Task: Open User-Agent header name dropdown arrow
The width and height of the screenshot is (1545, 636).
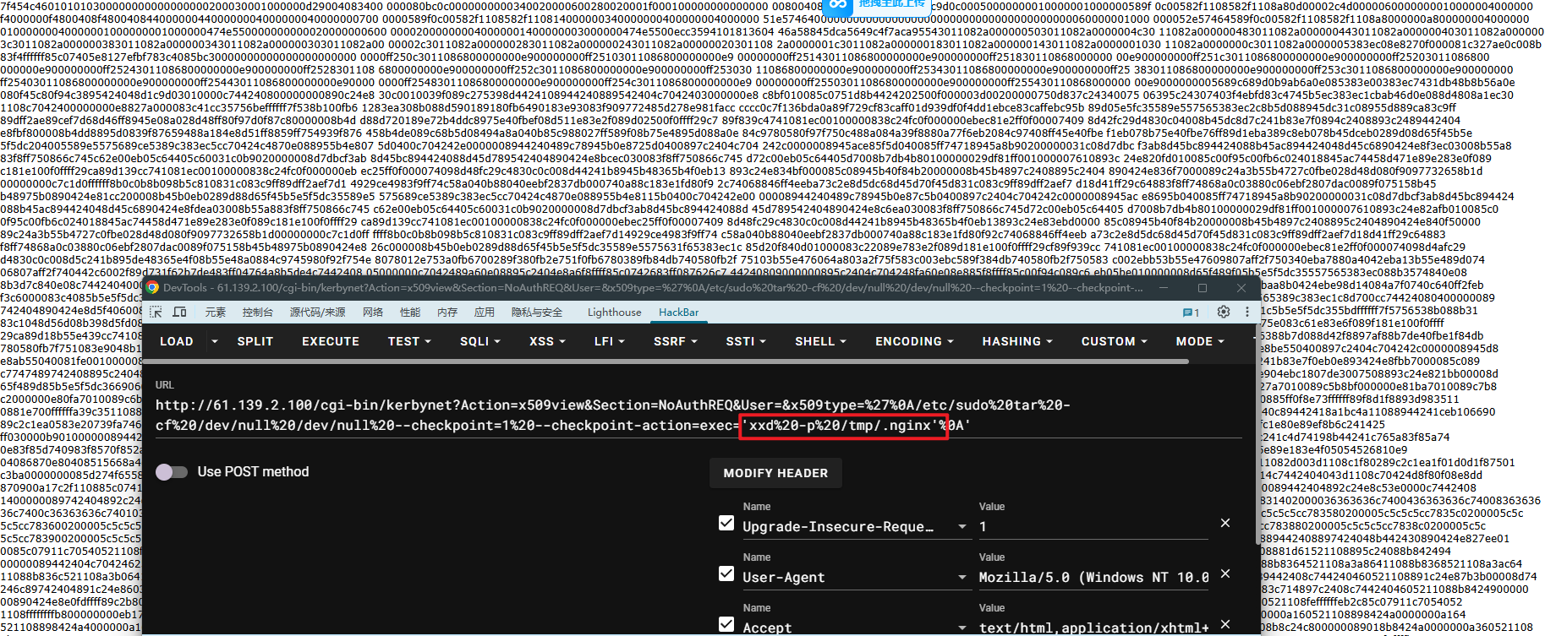Action: 962,578
